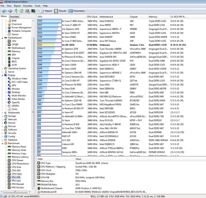
Task: Select CPU PhotoWorxx benchmark
Action: 20,164
